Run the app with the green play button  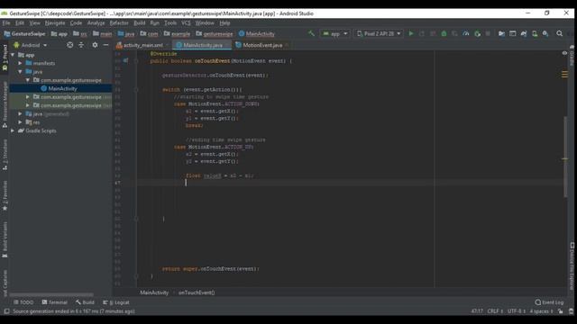click(411, 33)
